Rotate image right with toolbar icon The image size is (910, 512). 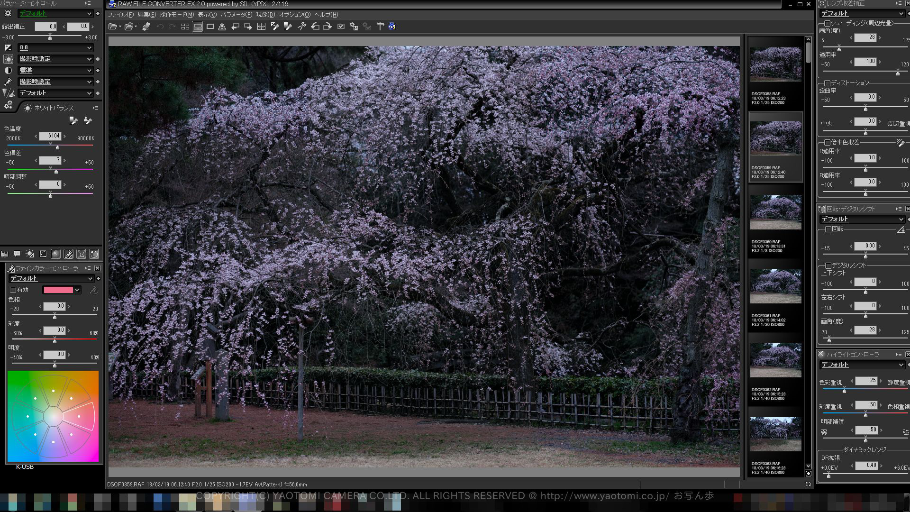click(328, 27)
